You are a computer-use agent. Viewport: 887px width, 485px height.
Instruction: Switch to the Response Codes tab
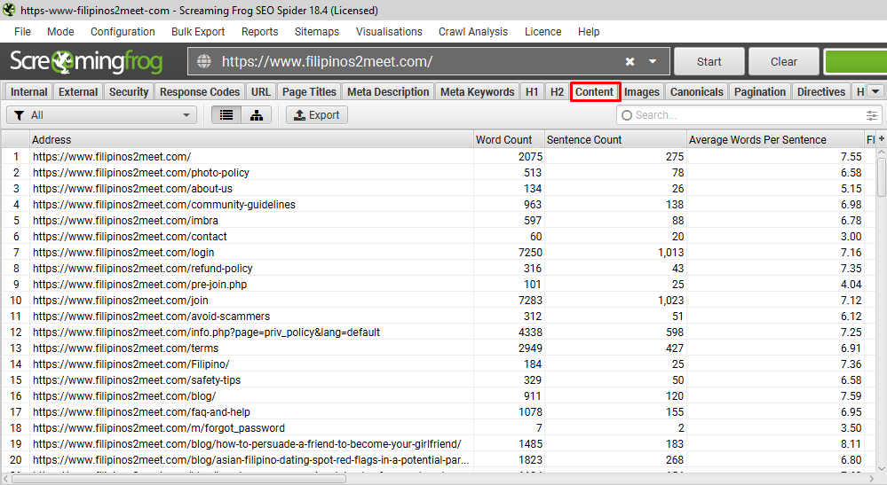pos(200,91)
